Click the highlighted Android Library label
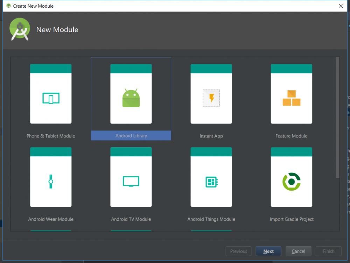 (131, 136)
